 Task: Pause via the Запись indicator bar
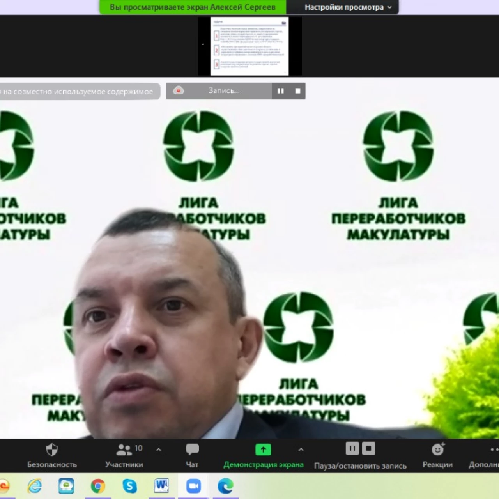pyautogui.click(x=280, y=91)
